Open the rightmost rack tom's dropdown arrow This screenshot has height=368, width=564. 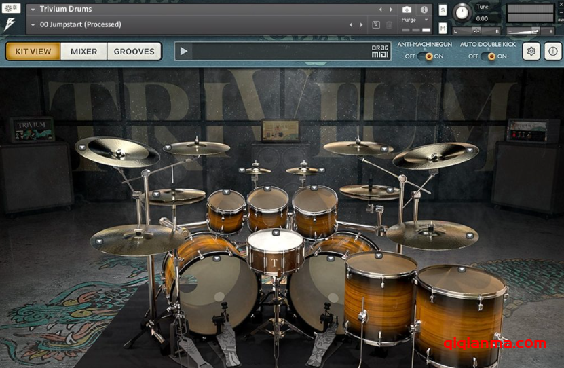(x=314, y=188)
